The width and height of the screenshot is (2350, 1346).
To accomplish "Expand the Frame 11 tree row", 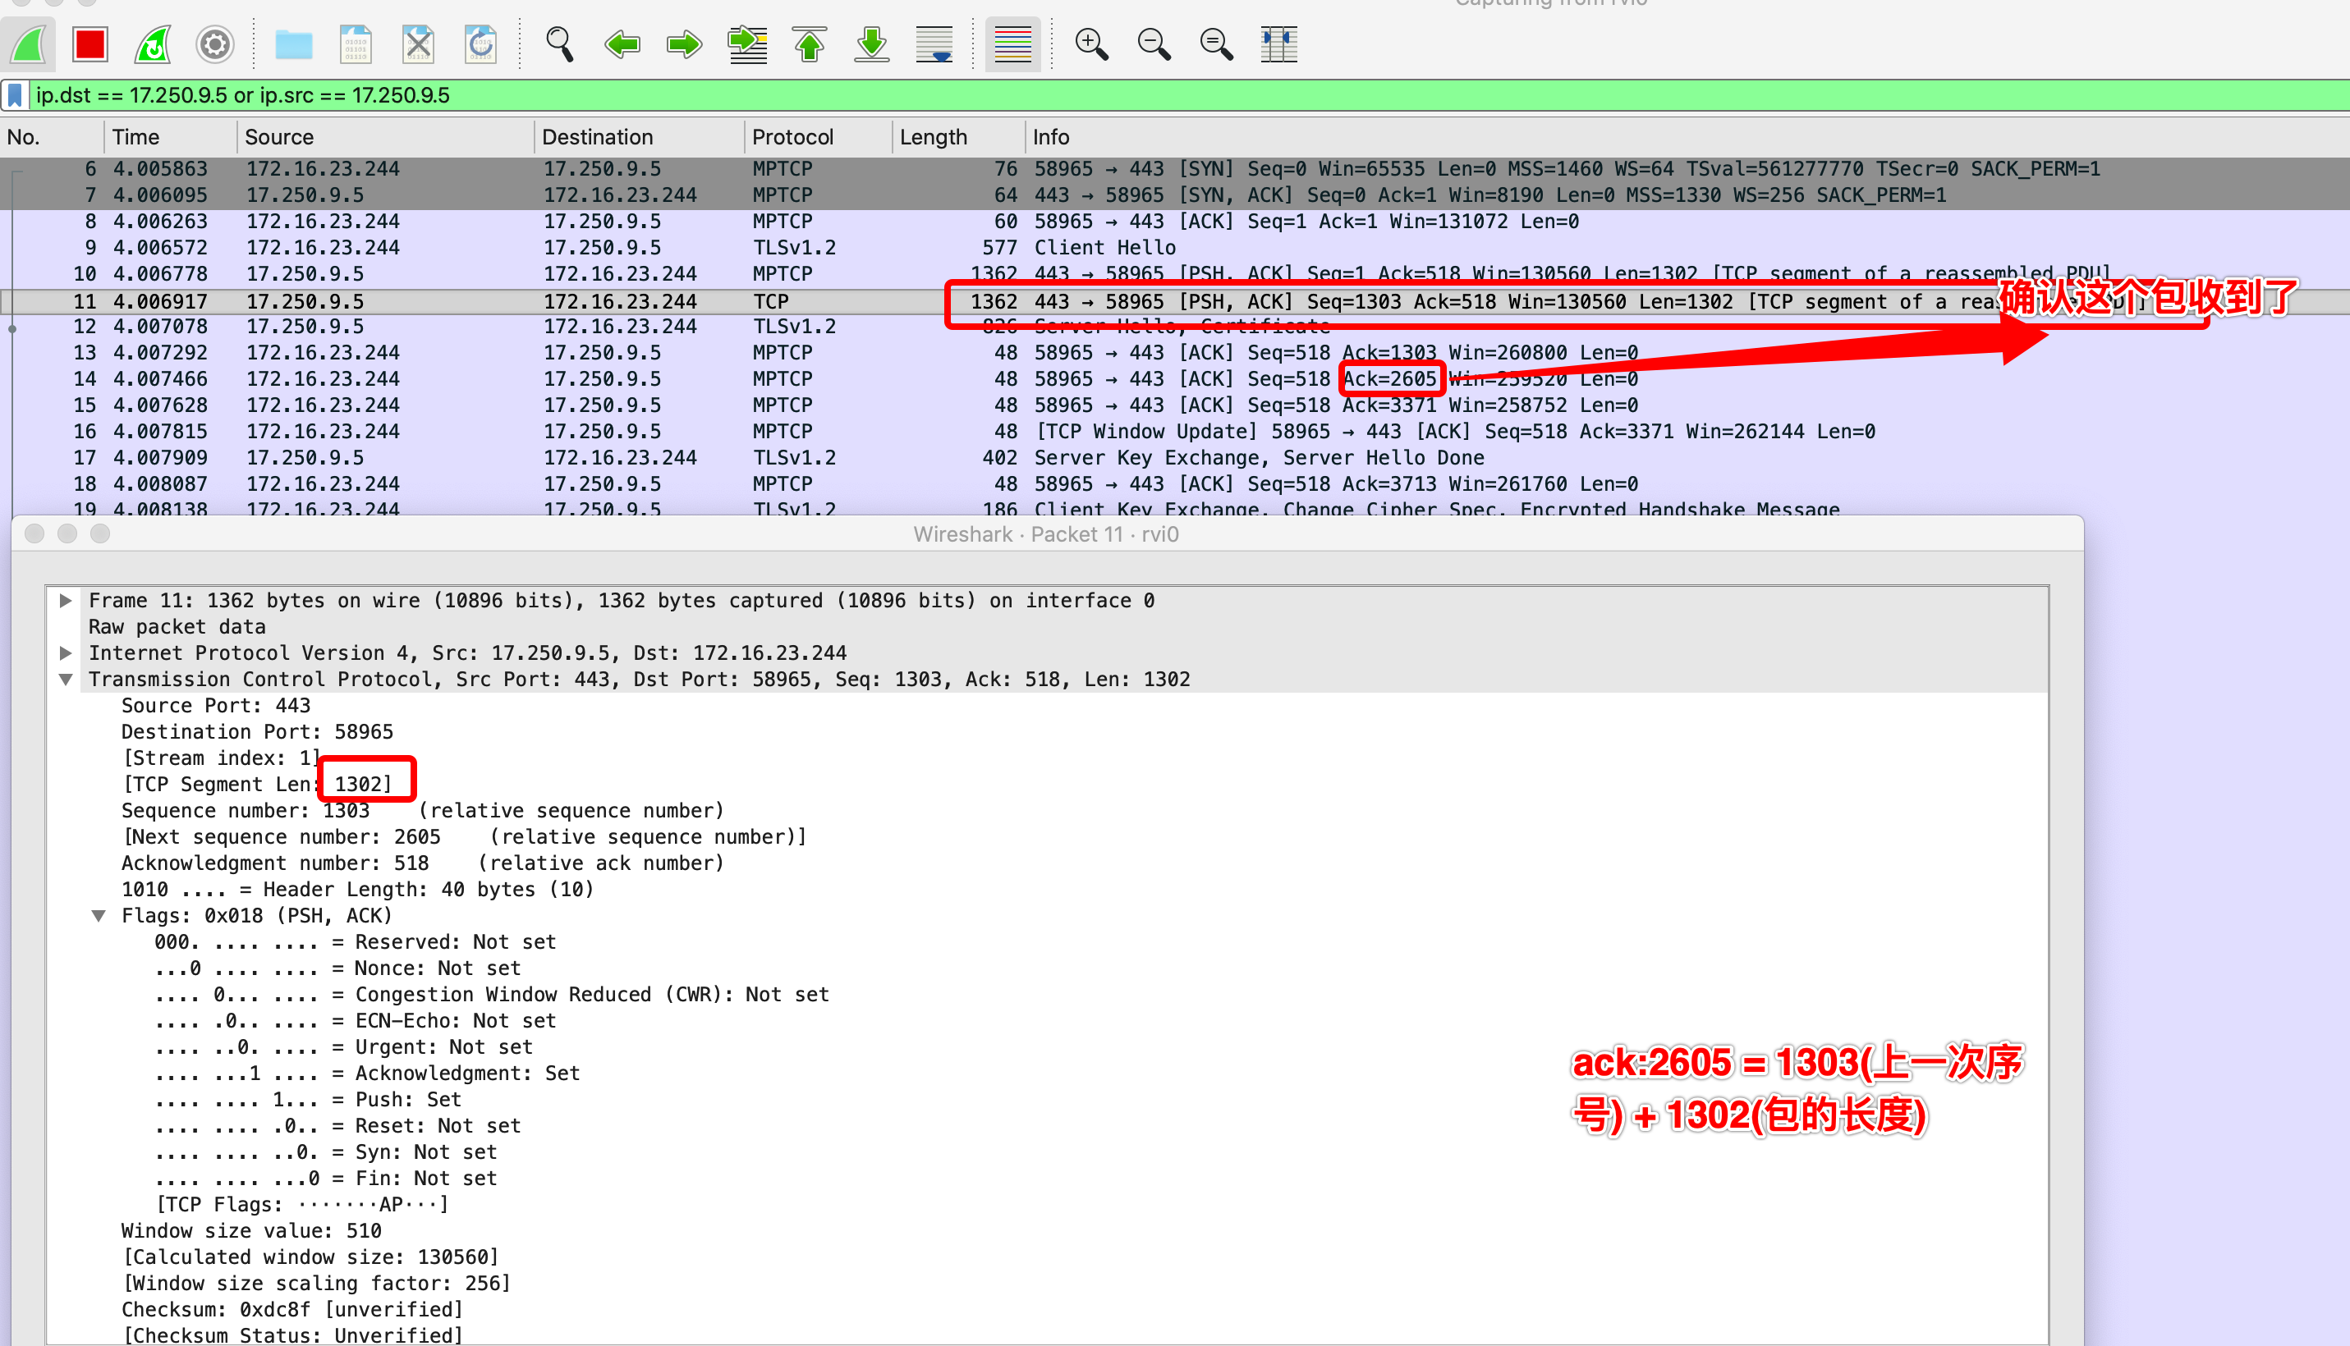I will 66,601.
